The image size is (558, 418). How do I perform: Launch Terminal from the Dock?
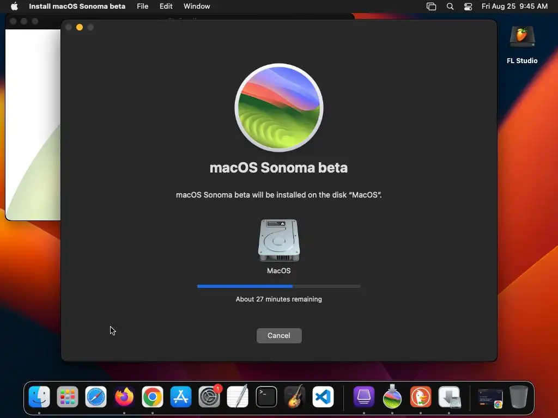coord(266,396)
